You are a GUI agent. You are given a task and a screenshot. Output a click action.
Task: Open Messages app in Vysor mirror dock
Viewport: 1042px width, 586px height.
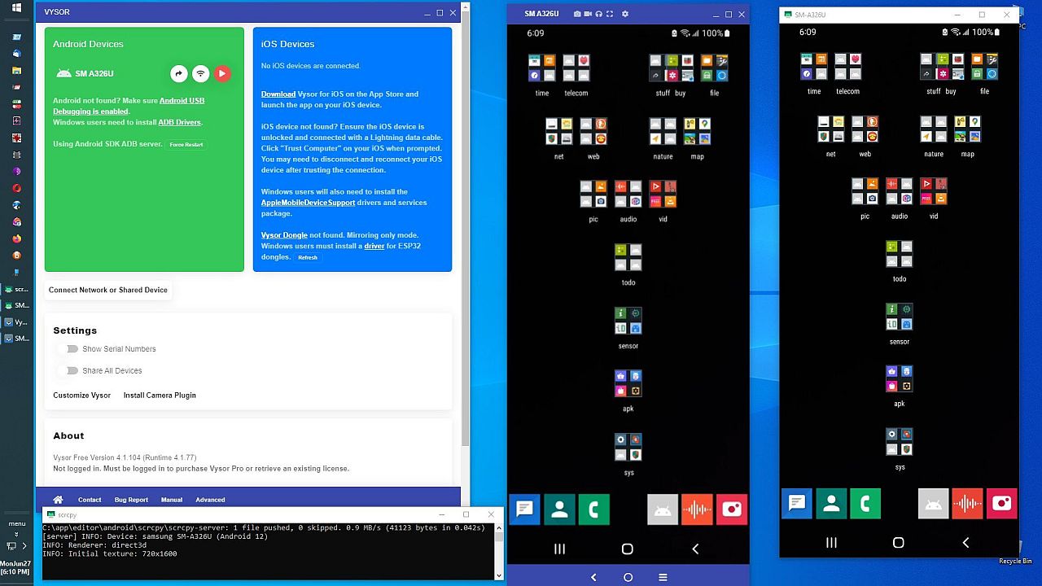[524, 509]
